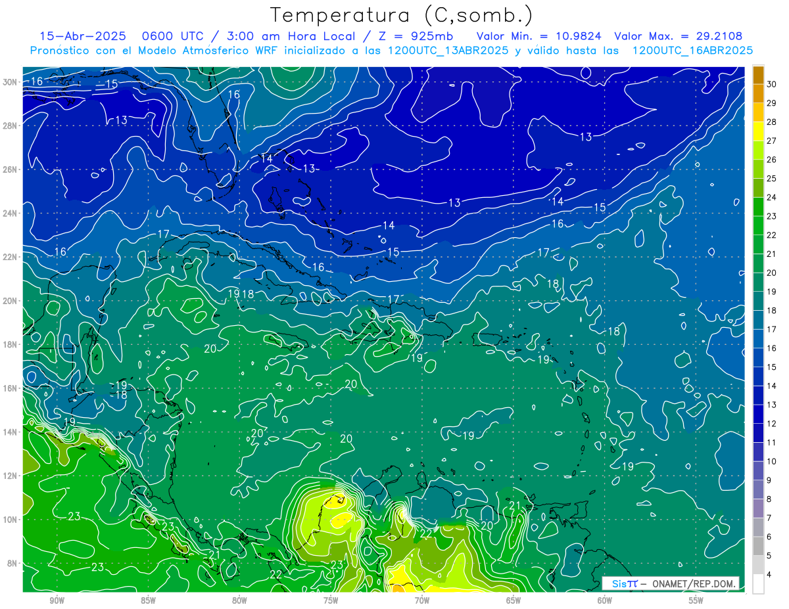This screenshot has height=609, width=789.
Task: Click the "85W" longitude label
Action: [148, 600]
